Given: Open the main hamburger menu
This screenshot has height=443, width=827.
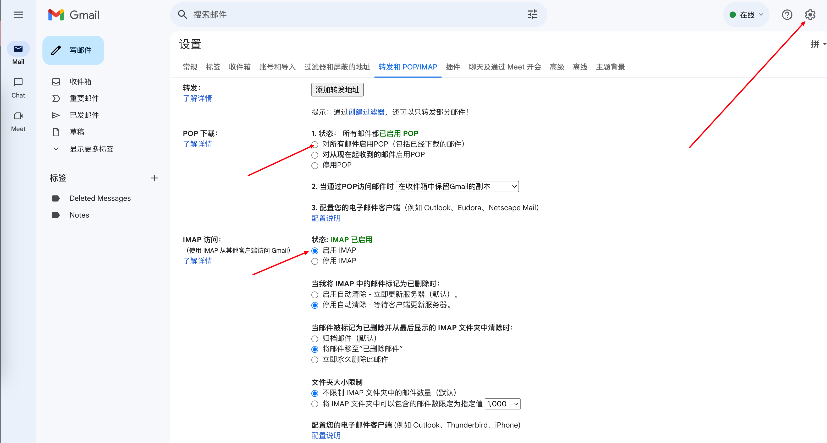Looking at the screenshot, I should coord(18,14).
